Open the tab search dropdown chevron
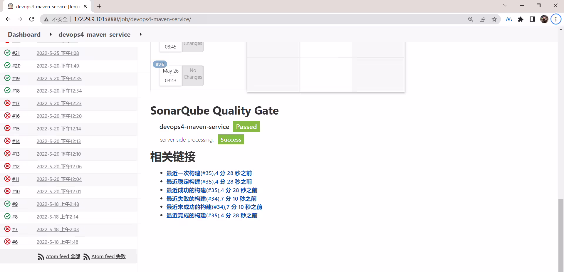564x272 pixels. coord(505,6)
